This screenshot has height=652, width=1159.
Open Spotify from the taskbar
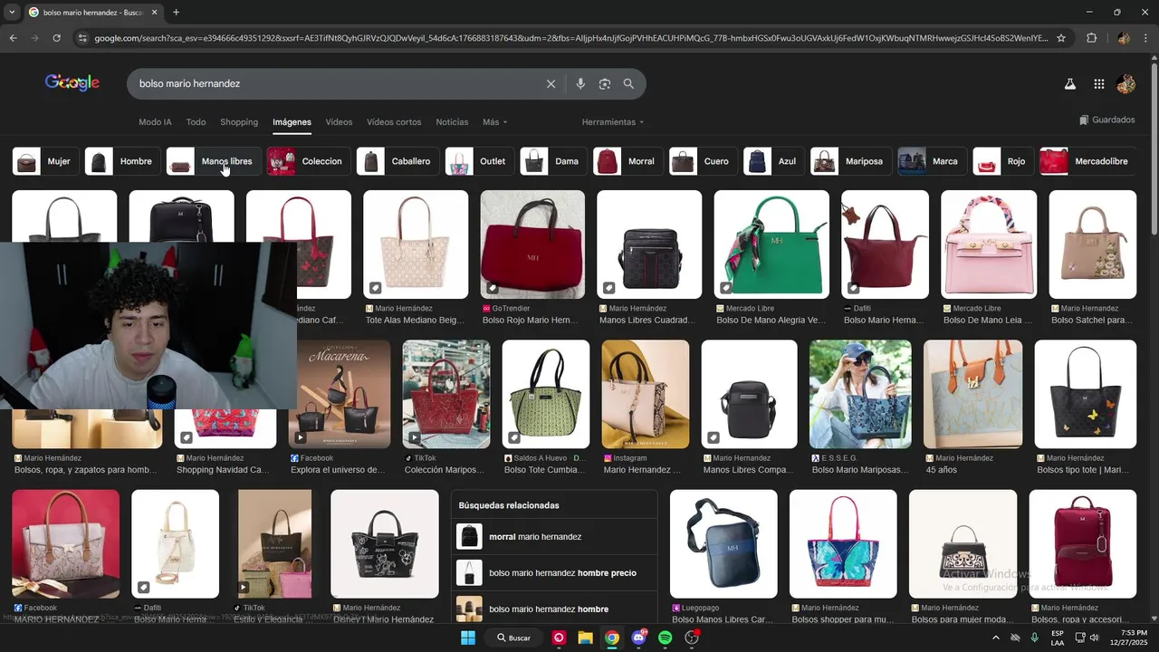click(666, 638)
